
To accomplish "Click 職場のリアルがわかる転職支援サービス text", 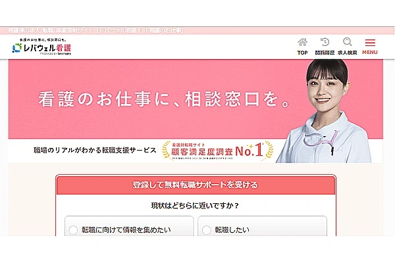I will 95,151.
